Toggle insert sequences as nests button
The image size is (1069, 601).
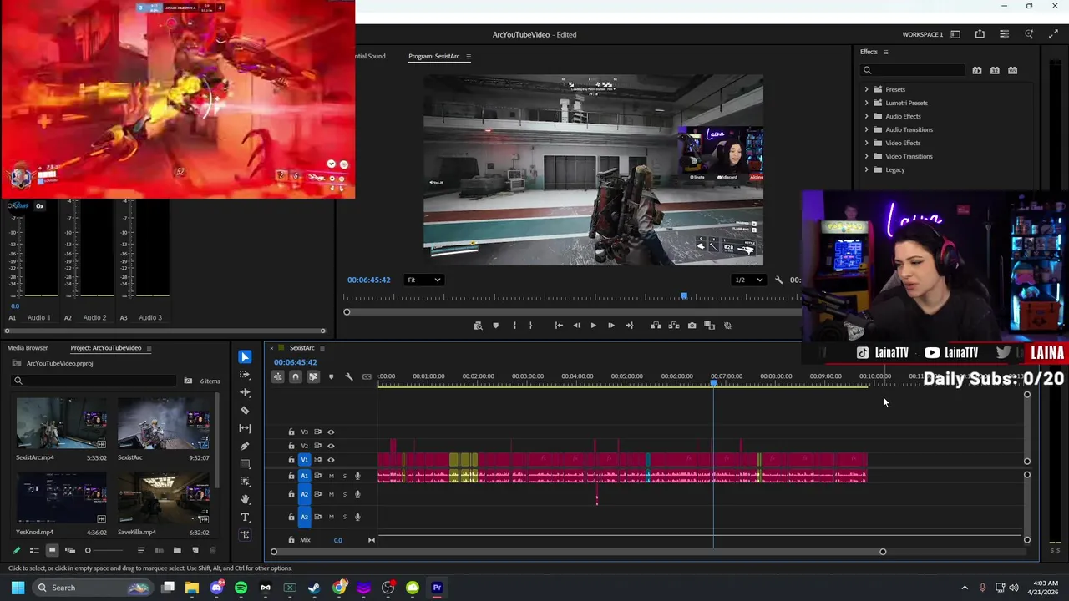277,377
